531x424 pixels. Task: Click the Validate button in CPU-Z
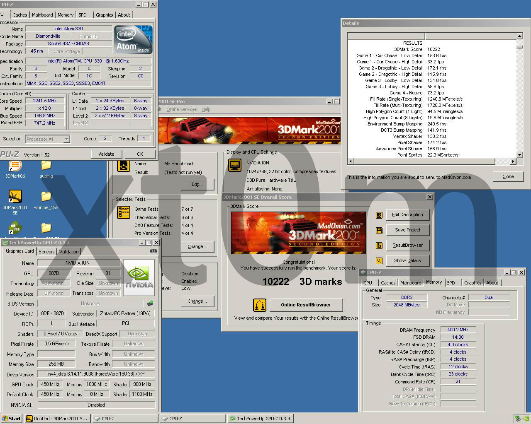(x=106, y=154)
